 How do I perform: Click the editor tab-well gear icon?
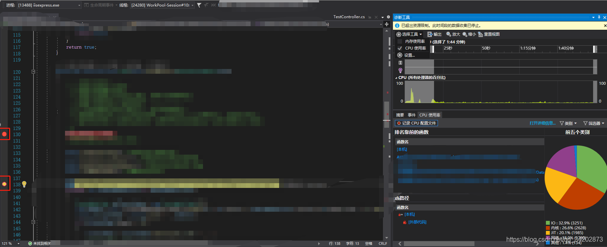coord(388,17)
